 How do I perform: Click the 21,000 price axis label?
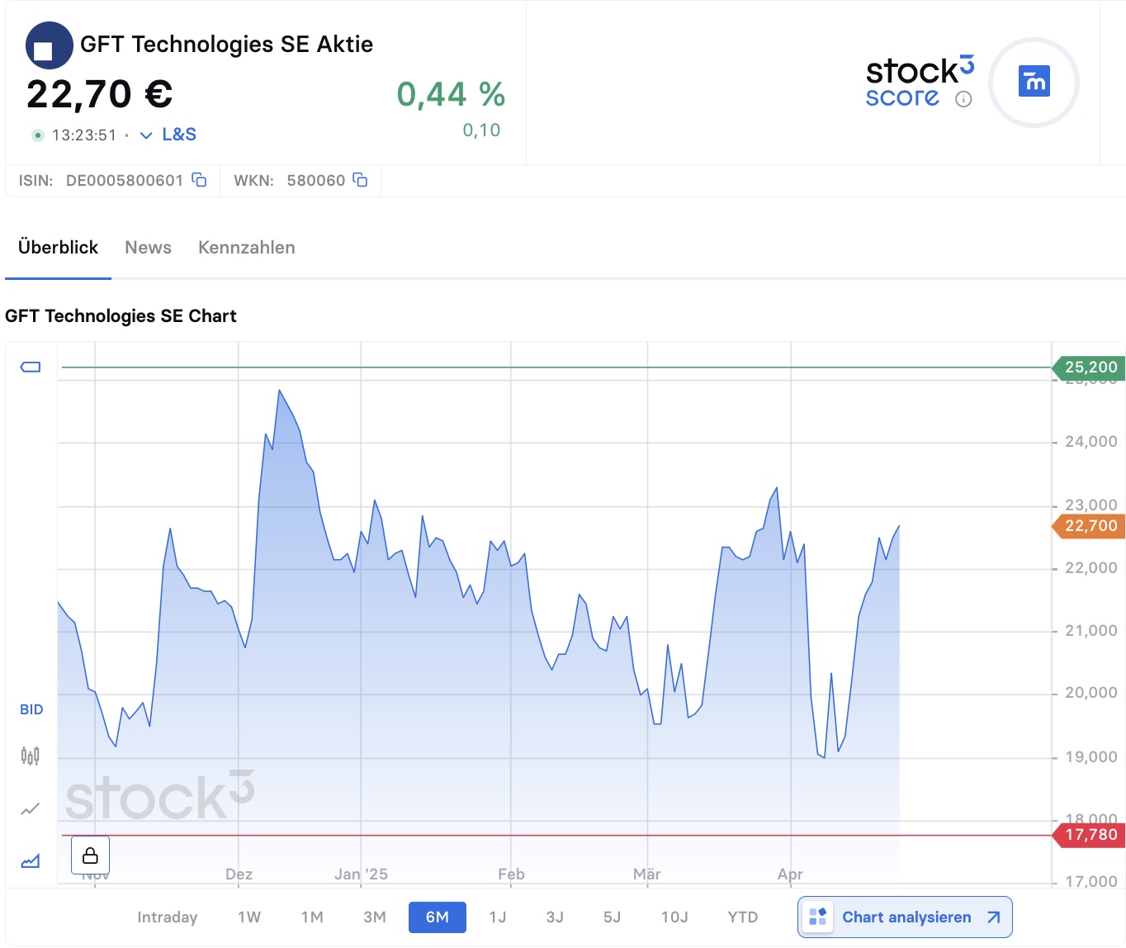1091,631
